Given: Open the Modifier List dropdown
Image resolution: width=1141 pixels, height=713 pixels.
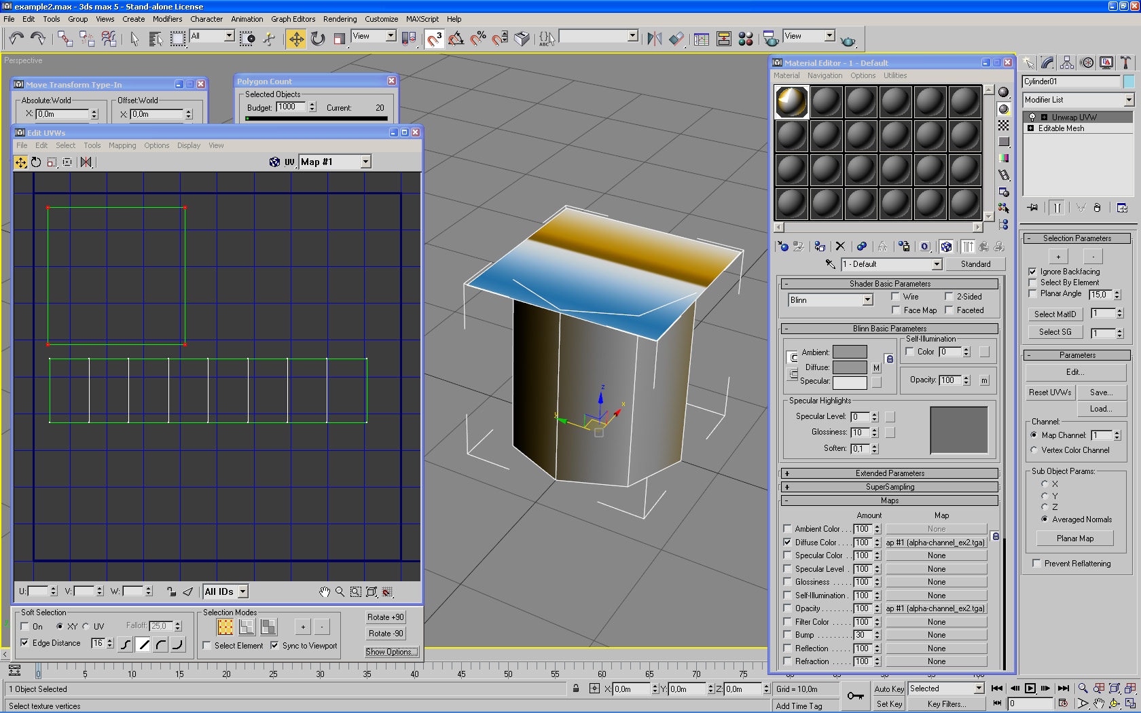Looking at the screenshot, I should click(x=1128, y=100).
